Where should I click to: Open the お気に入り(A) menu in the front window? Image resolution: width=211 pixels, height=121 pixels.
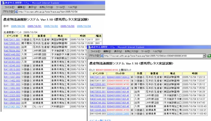point(131,51)
